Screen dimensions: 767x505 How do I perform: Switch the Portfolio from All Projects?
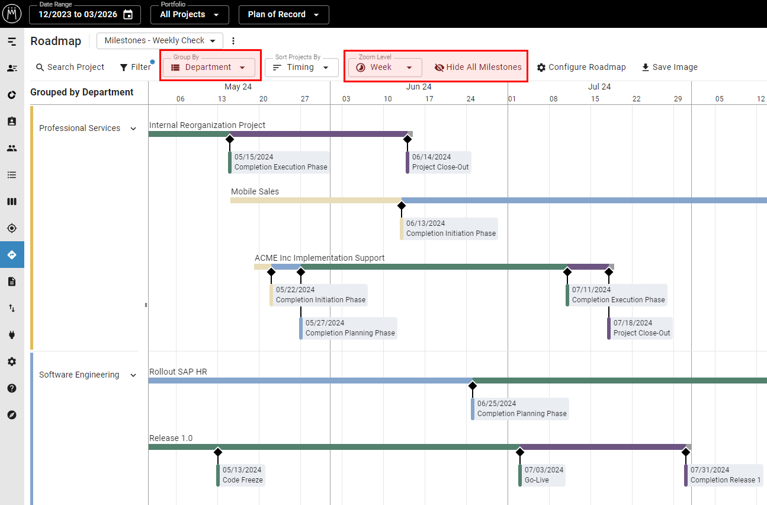(x=190, y=14)
